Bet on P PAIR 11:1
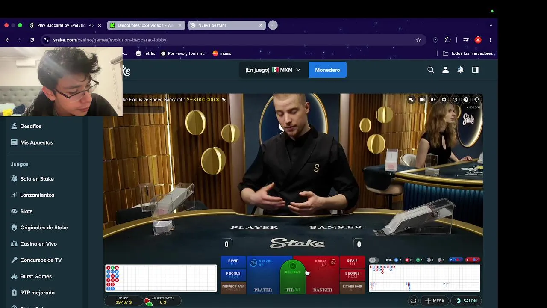The width and height of the screenshot is (547, 308). 233,262
